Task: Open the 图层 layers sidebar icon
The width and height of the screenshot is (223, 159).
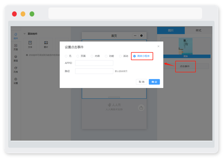Action: tap(16, 59)
